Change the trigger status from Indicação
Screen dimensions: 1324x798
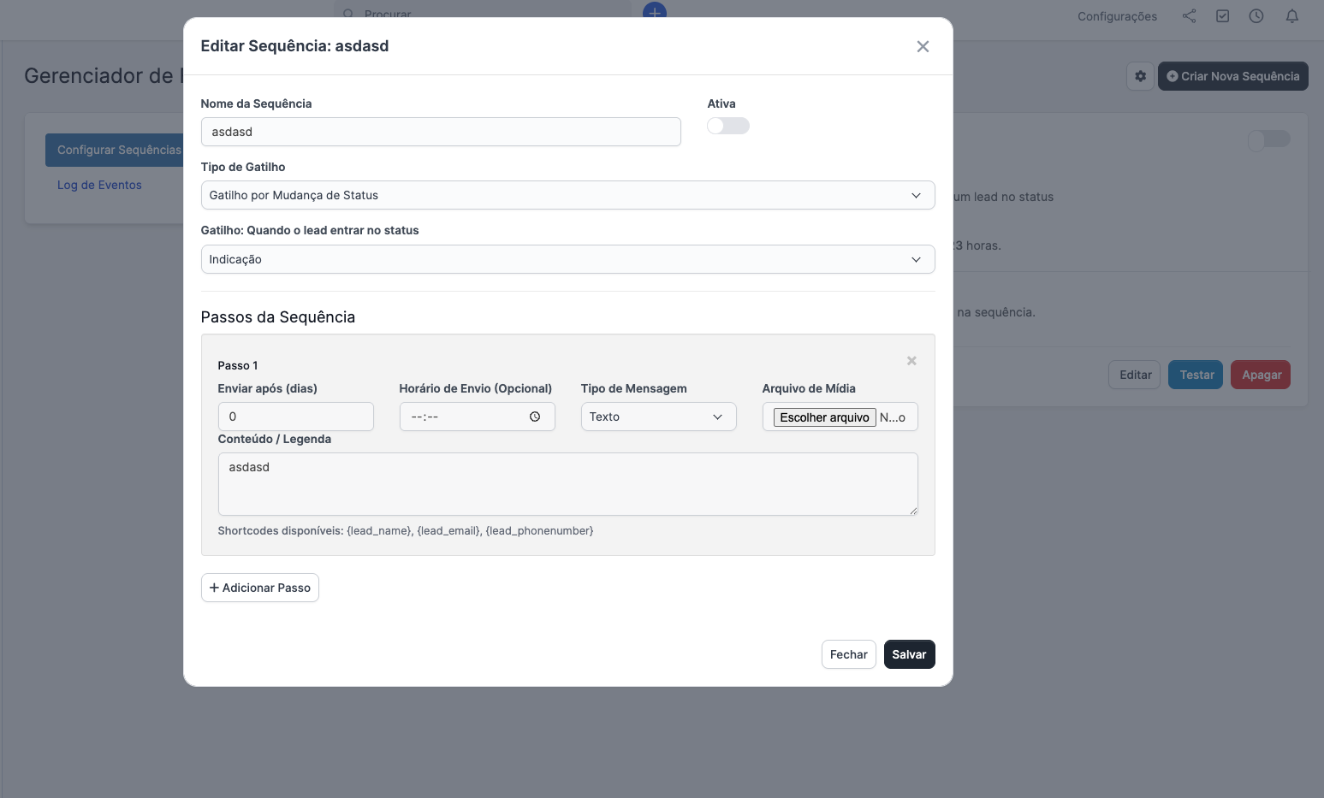tap(567, 259)
